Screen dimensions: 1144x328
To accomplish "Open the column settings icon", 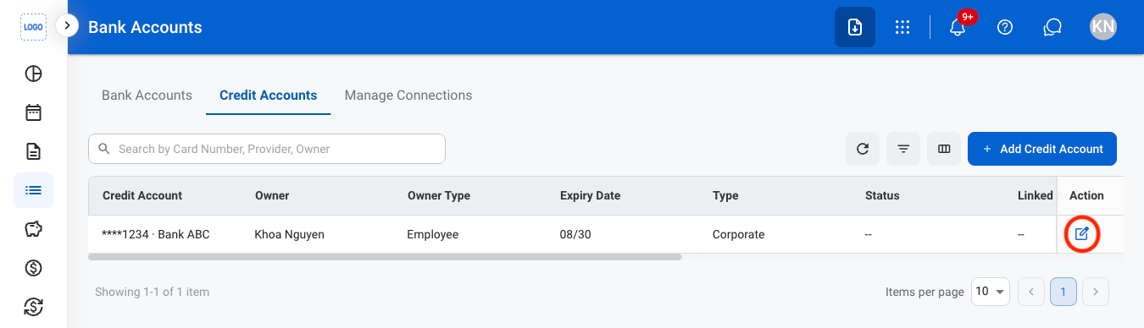I will [x=944, y=149].
